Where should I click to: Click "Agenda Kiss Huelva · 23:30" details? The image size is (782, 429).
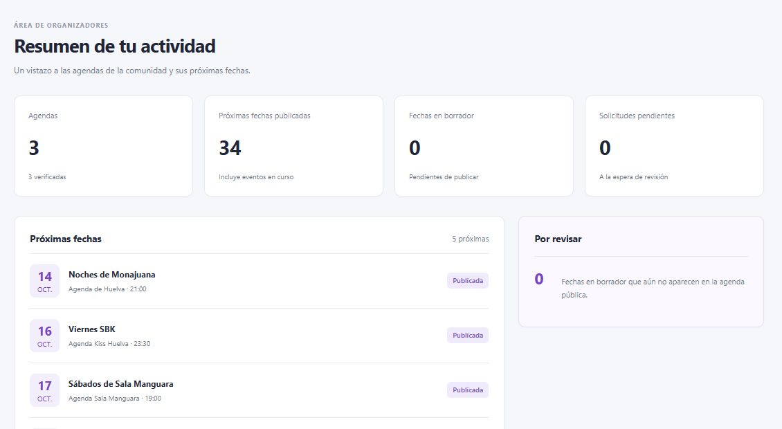click(109, 344)
